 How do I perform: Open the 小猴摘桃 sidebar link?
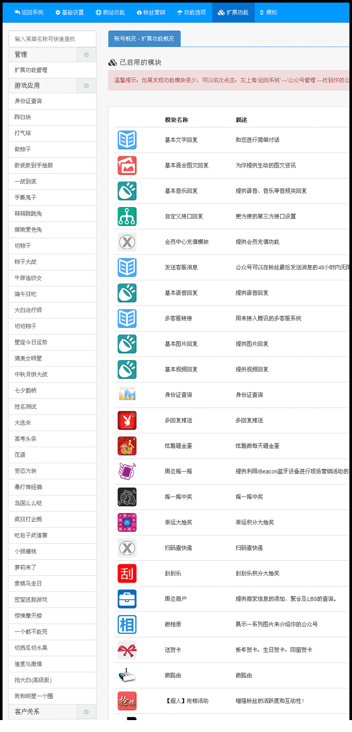(52, 551)
